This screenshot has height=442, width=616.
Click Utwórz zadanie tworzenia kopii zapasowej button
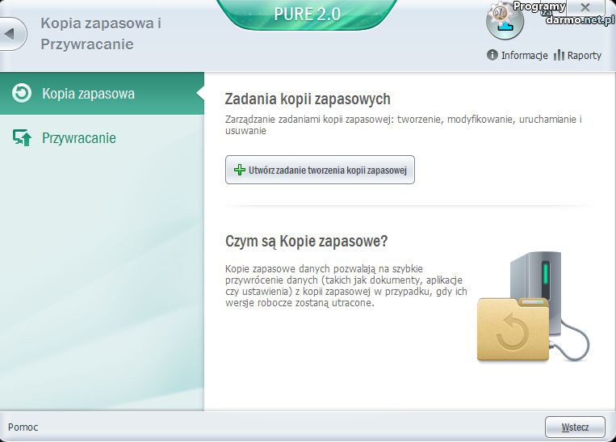point(320,170)
